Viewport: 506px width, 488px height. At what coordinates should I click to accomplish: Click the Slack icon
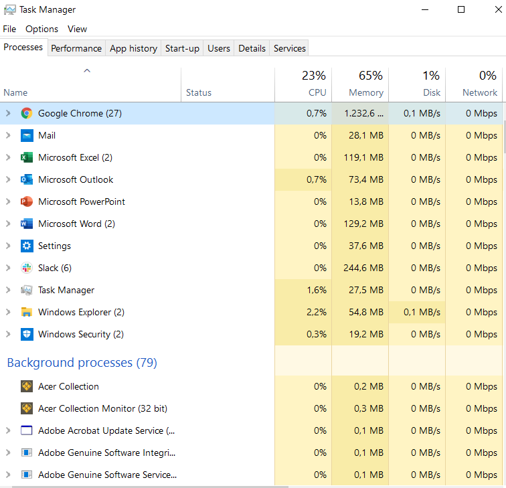pyautogui.click(x=27, y=268)
